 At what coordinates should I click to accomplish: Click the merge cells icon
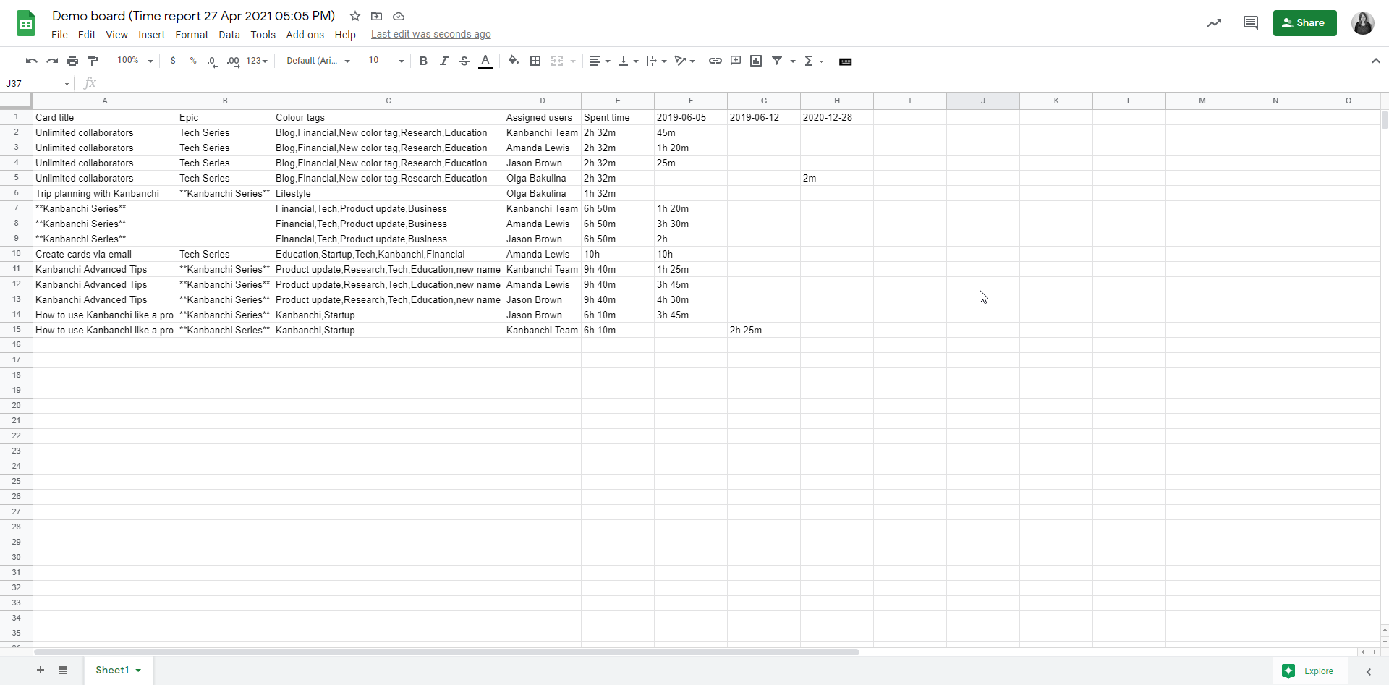(x=557, y=61)
